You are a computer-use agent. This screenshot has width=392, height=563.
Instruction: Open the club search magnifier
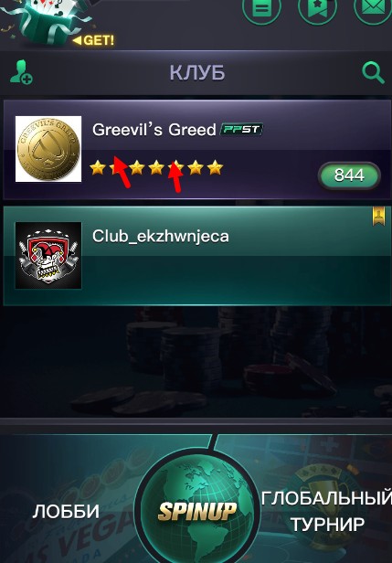tap(373, 73)
